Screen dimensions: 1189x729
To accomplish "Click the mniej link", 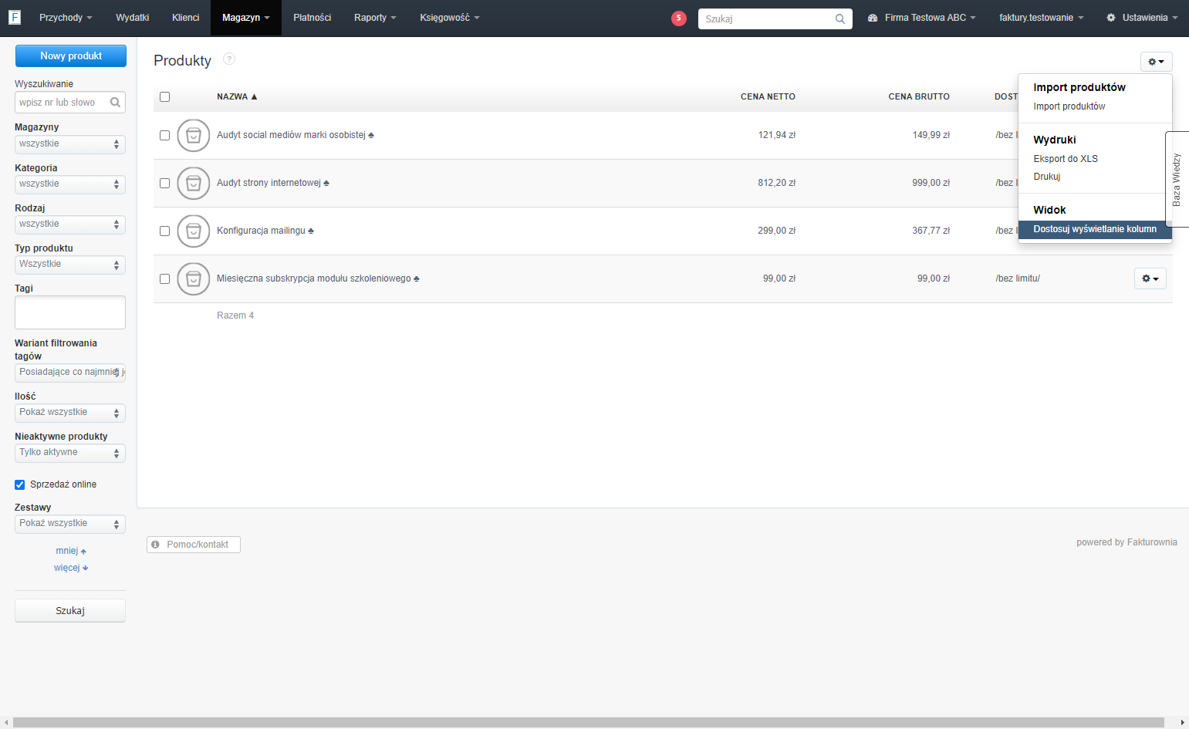I will pyautogui.click(x=71, y=551).
